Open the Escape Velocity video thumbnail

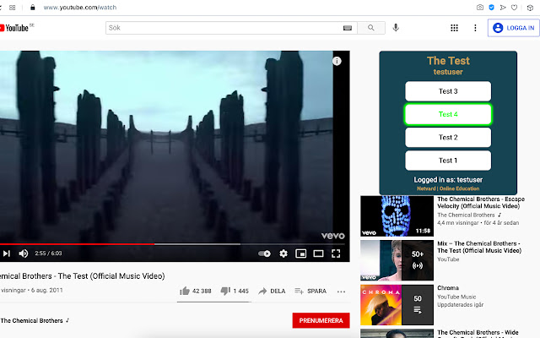click(397, 216)
